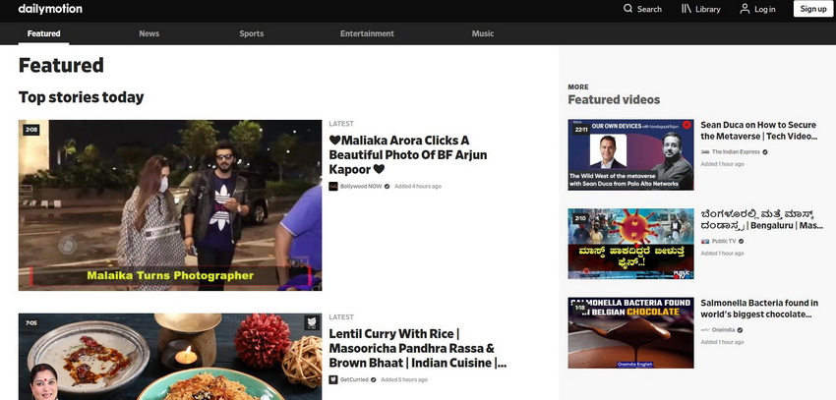Click the Bengaluru mask video title
The width and height of the screenshot is (836, 400).
click(x=761, y=218)
